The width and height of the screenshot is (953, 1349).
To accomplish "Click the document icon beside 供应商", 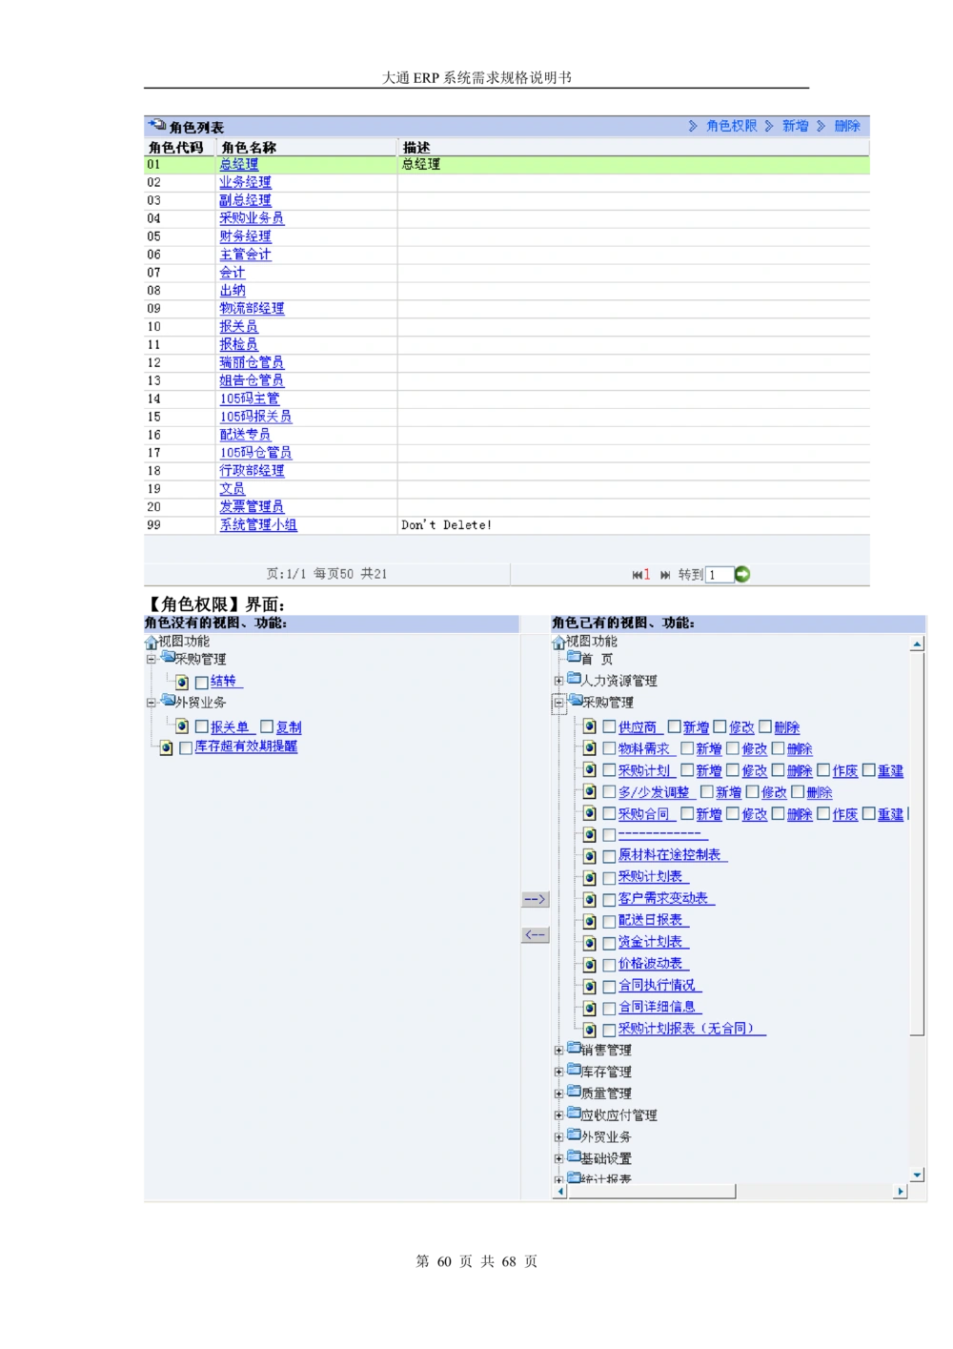I will tap(590, 726).
